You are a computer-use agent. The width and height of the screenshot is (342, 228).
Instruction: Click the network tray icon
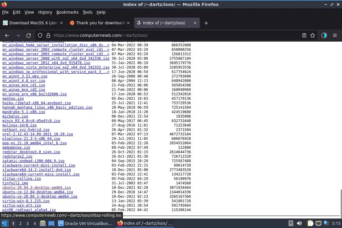(319, 223)
